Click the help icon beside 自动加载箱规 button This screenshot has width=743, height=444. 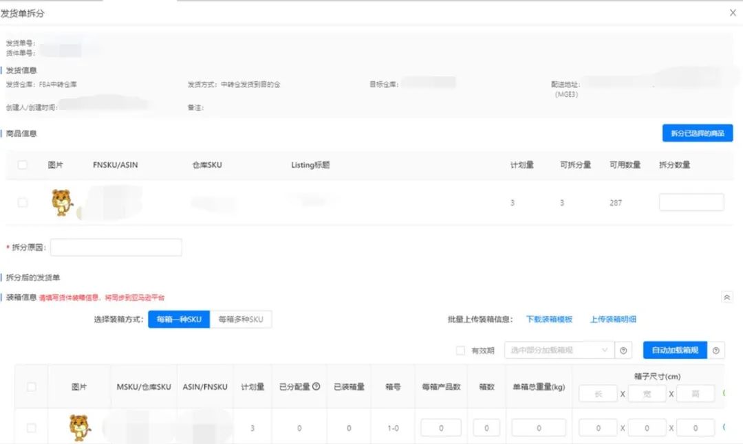(717, 350)
